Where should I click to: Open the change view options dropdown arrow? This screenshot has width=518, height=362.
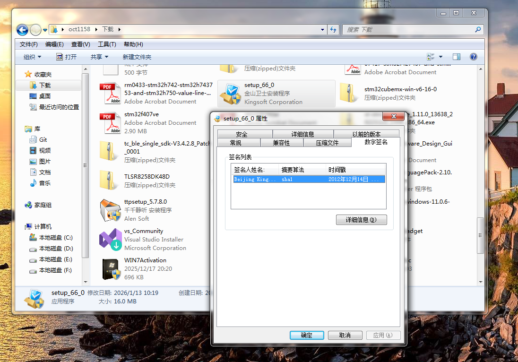coord(441,57)
